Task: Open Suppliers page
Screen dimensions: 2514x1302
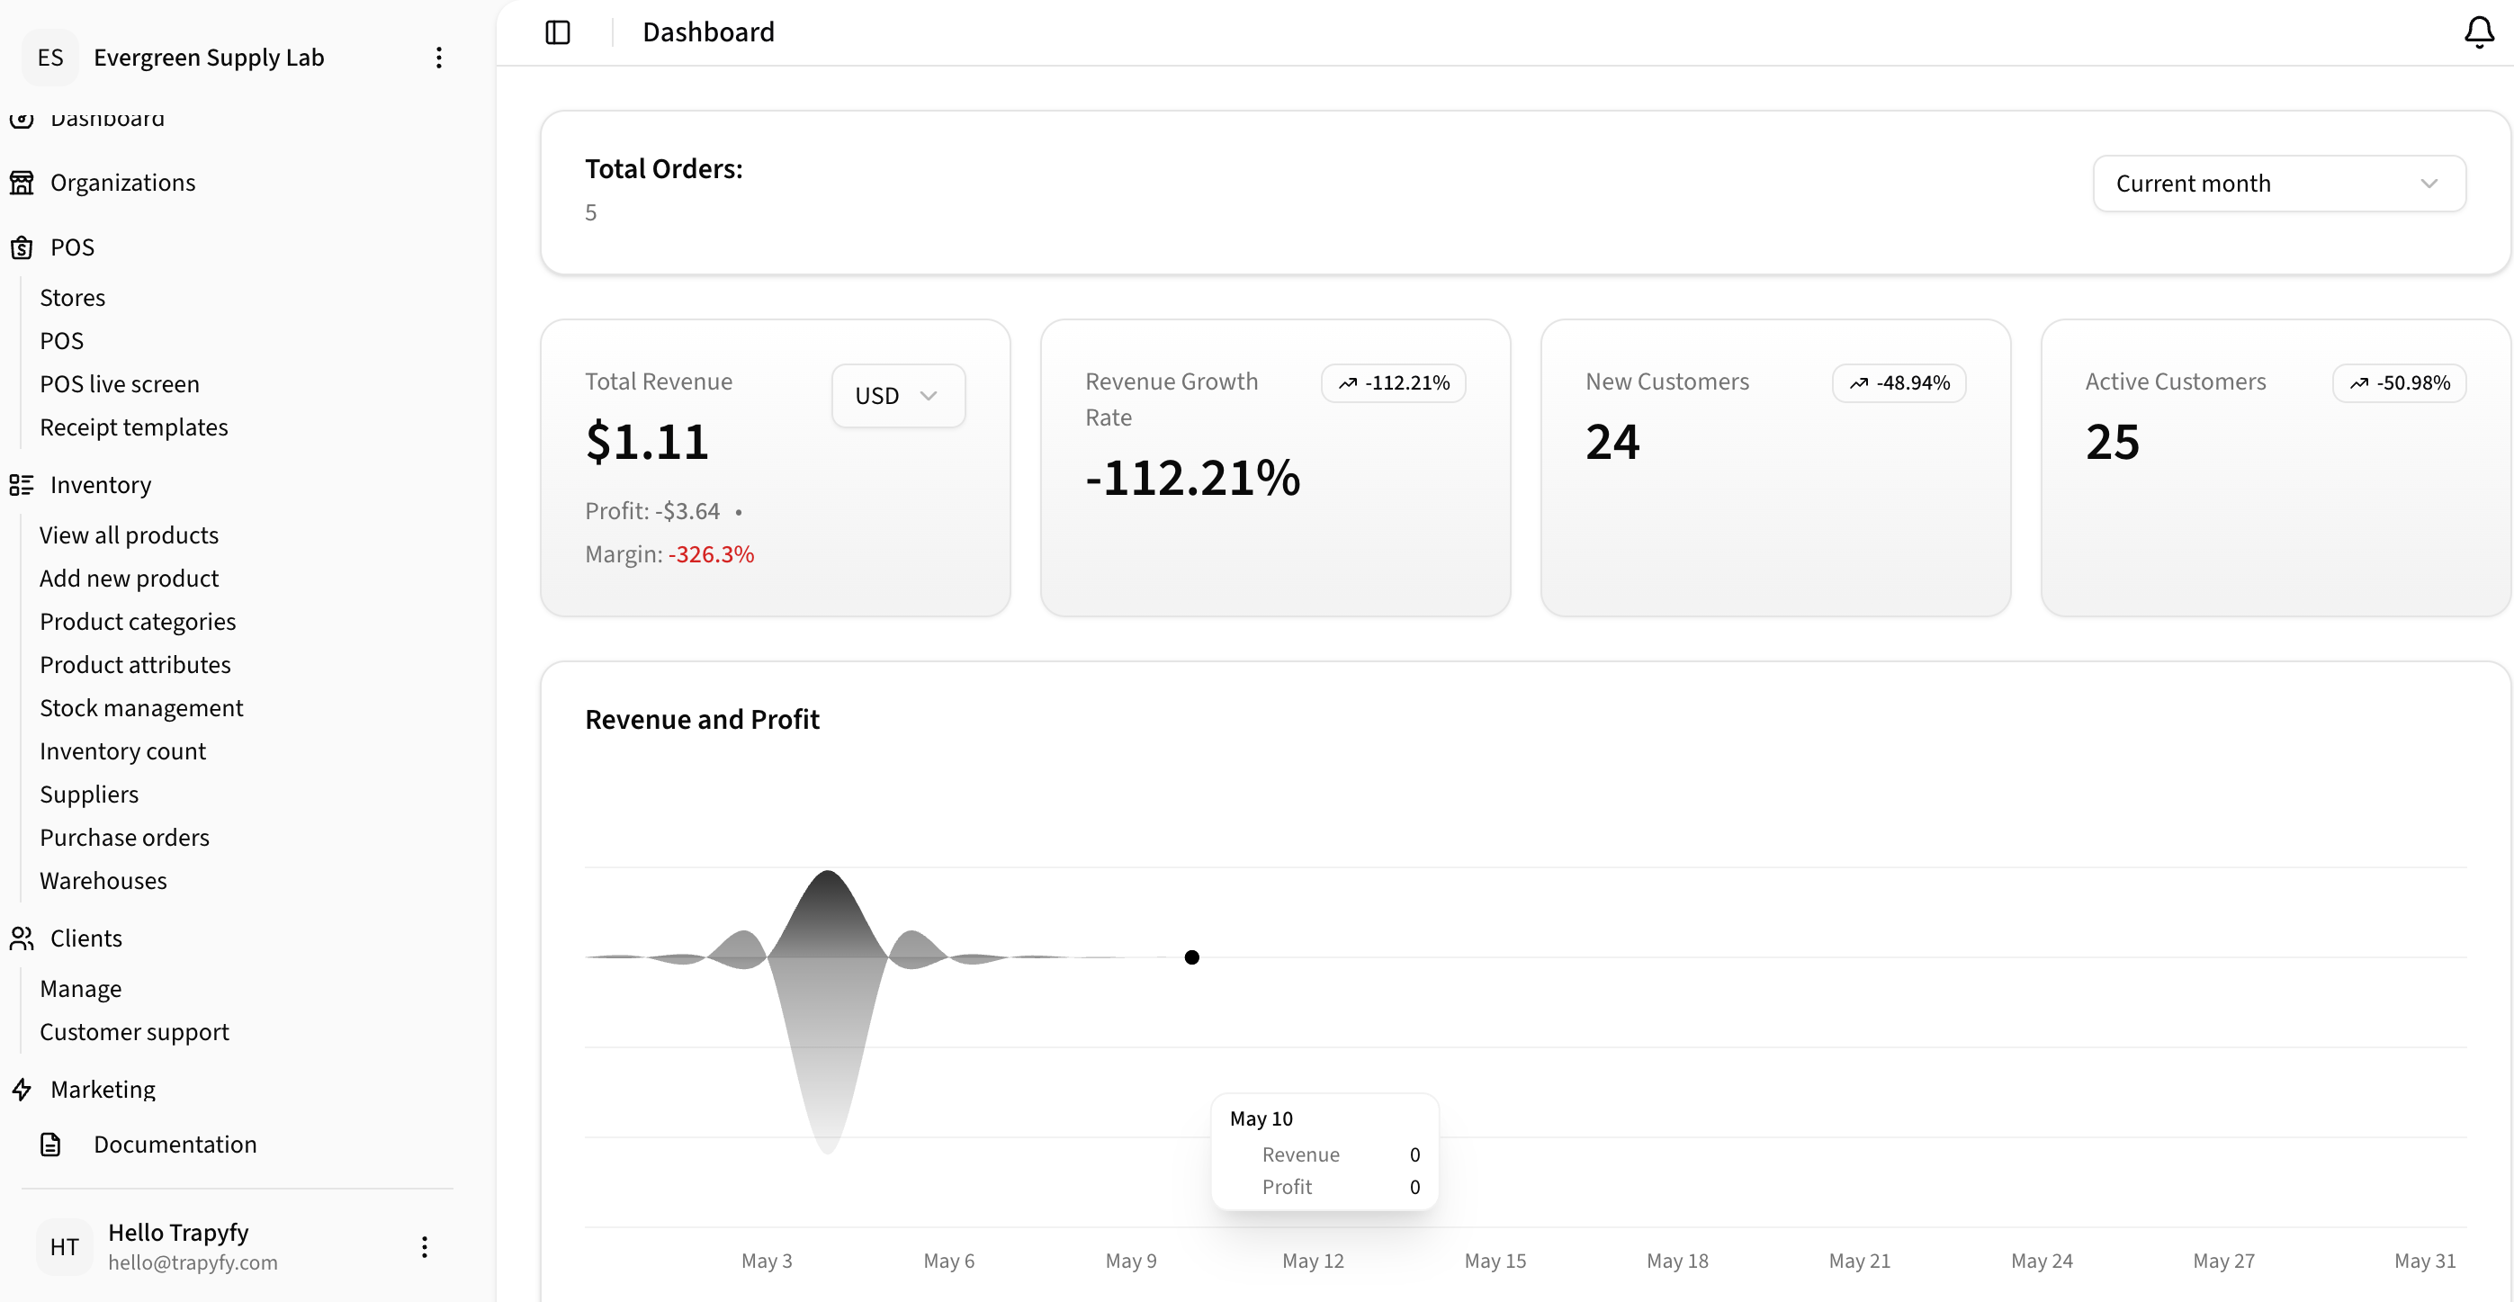Action: pos(89,795)
